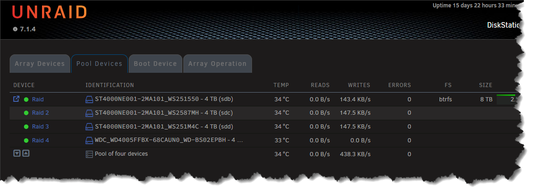
Task: Click the TEMP column header
Action: pyautogui.click(x=281, y=85)
